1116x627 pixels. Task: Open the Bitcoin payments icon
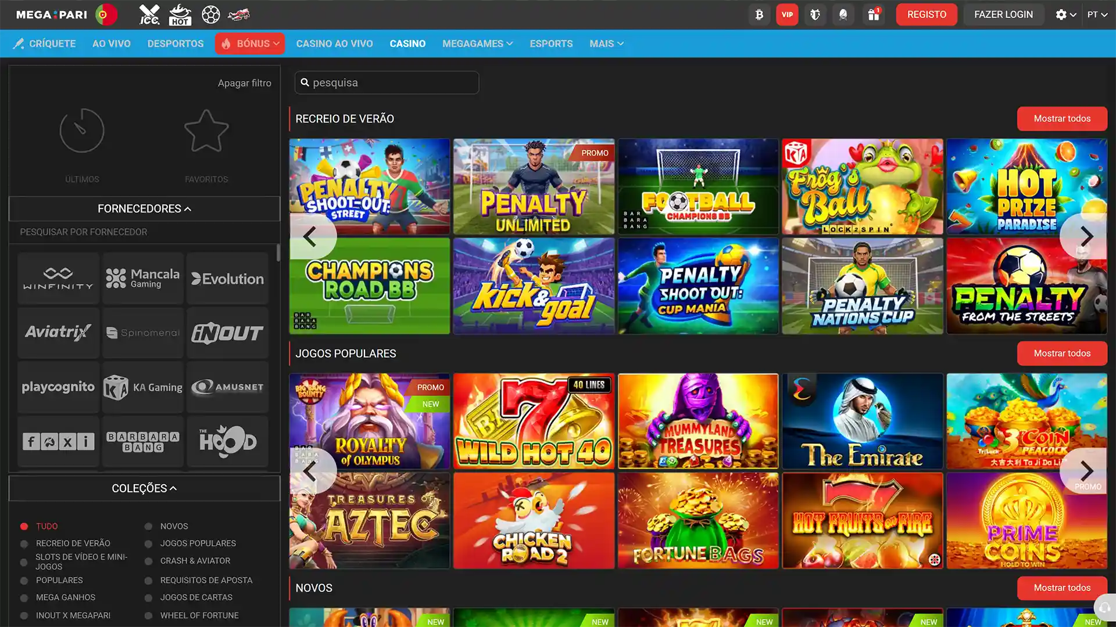click(759, 15)
